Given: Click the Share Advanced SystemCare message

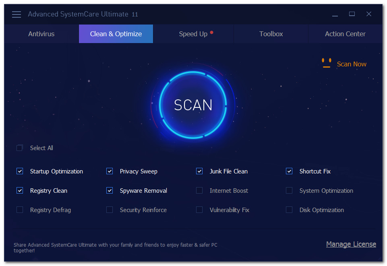Looking at the screenshot, I should tap(116, 247).
